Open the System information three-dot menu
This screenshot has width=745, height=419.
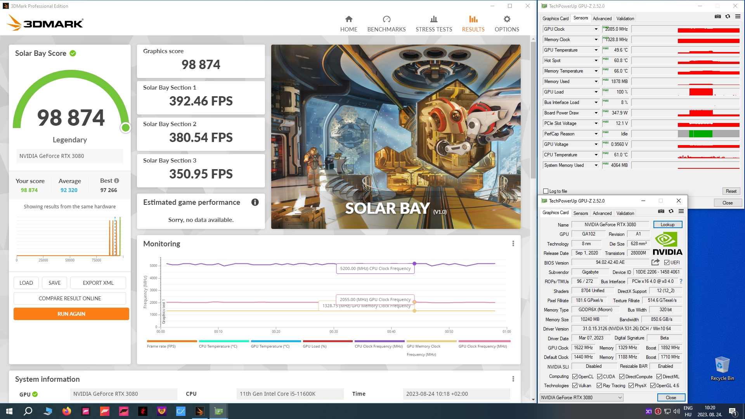(513, 379)
